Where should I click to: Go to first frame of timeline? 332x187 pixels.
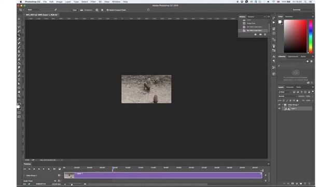pyautogui.click(x=24, y=169)
